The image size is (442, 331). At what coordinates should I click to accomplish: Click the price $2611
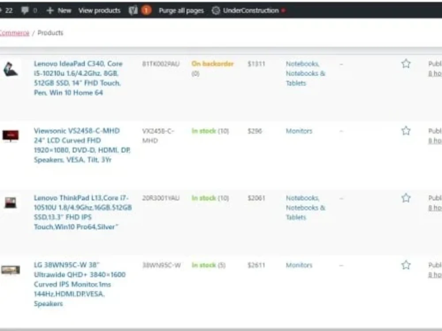256,265
